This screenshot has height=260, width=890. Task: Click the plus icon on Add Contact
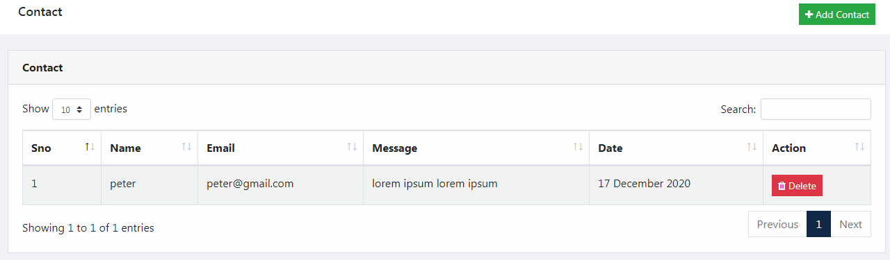pos(809,15)
